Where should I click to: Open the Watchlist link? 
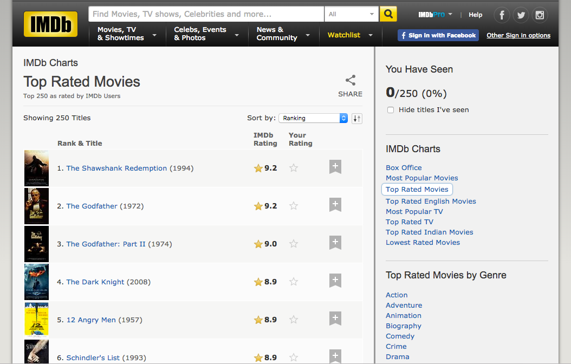344,35
